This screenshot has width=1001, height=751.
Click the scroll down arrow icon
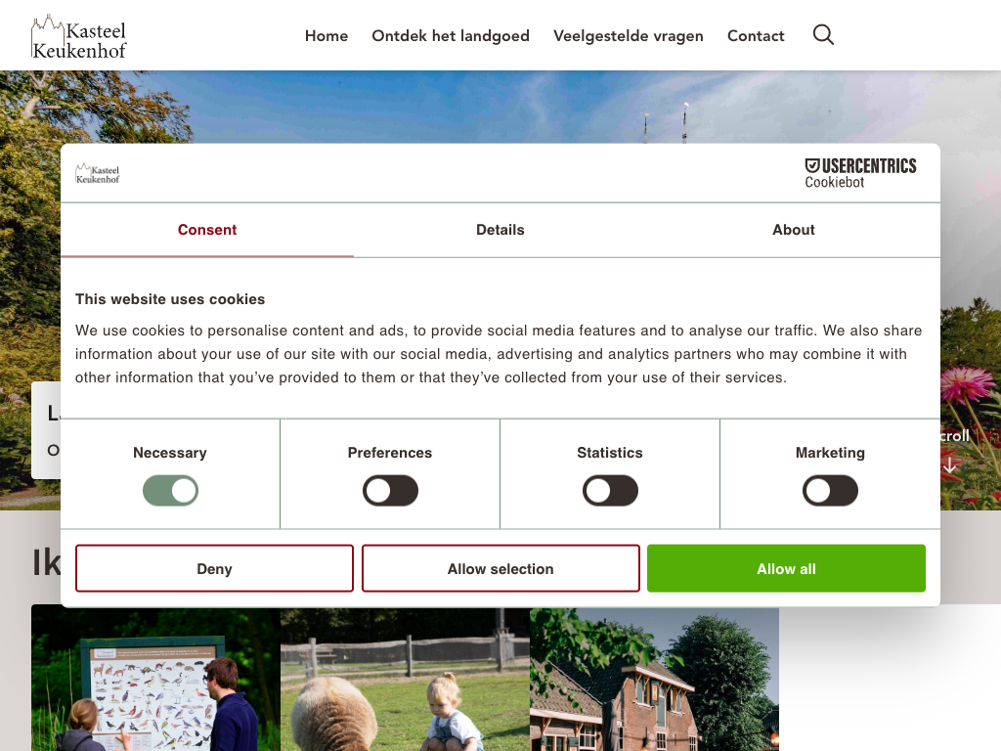[x=950, y=465]
